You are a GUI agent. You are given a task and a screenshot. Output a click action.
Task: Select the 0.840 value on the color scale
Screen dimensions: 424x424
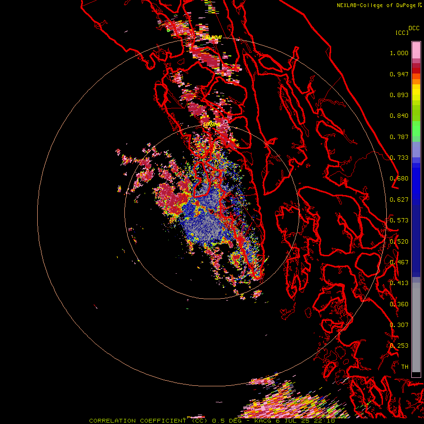(x=399, y=116)
